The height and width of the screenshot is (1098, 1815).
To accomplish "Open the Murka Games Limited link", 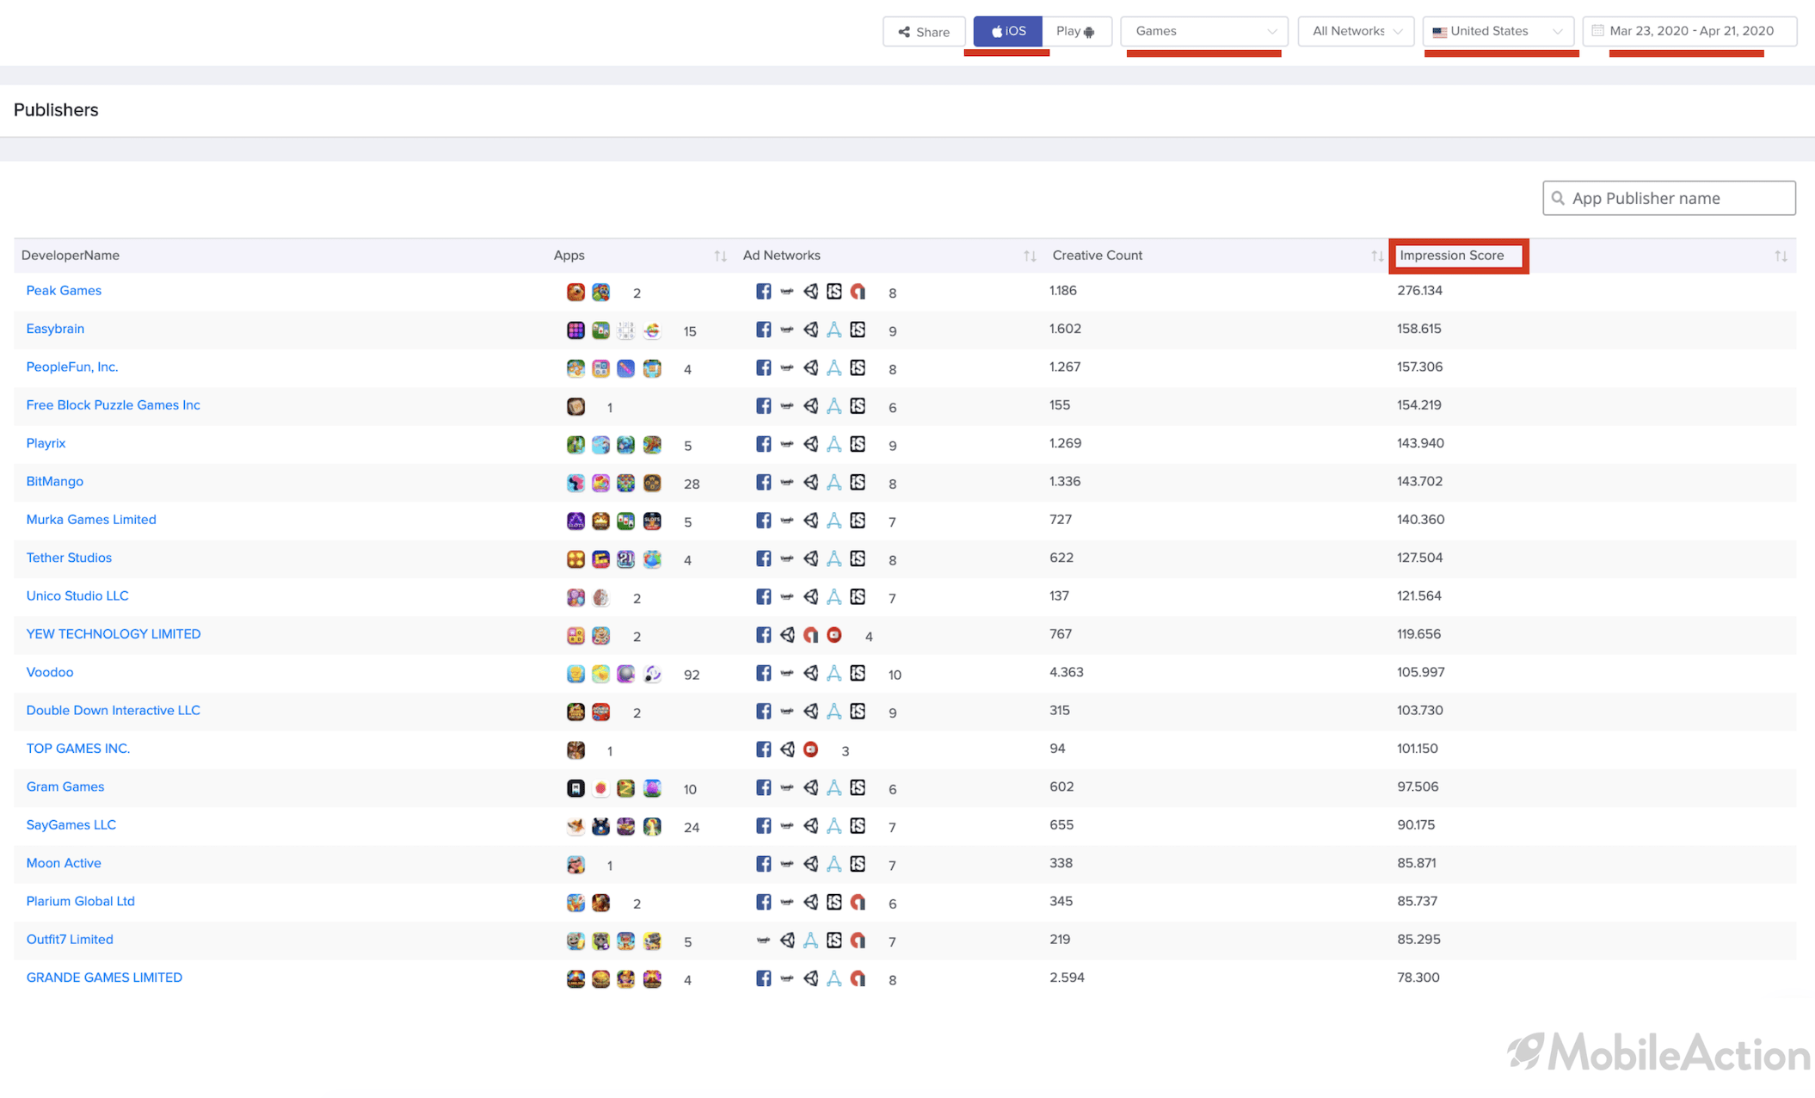I will (x=91, y=520).
